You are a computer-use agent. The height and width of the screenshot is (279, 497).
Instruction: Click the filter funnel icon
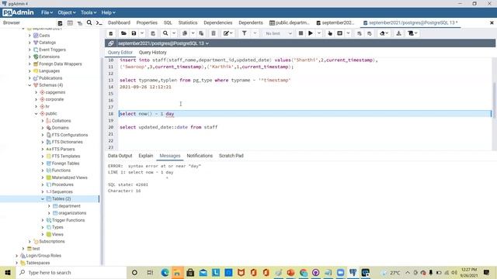point(245,33)
